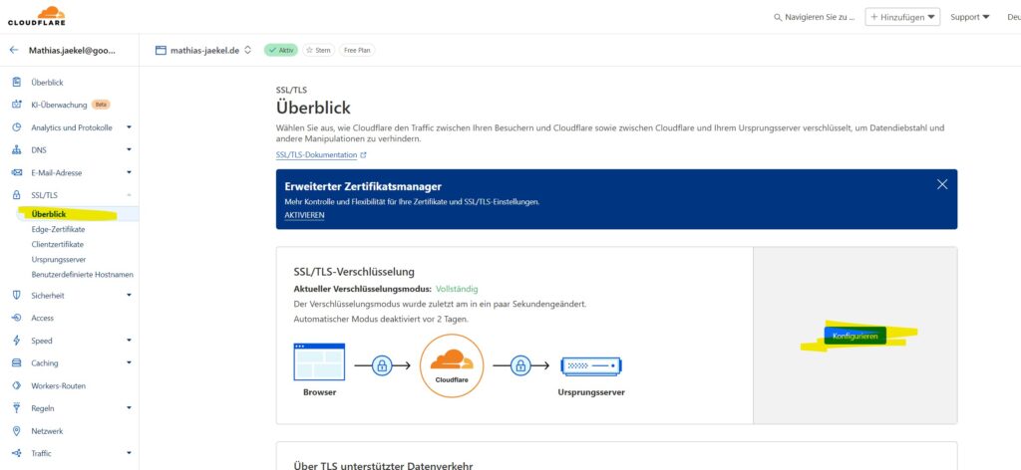The height and width of the screenshot is (470, 1021).
Task: Click the blue Konfigurieren button
Action: [x=854, y=337]
